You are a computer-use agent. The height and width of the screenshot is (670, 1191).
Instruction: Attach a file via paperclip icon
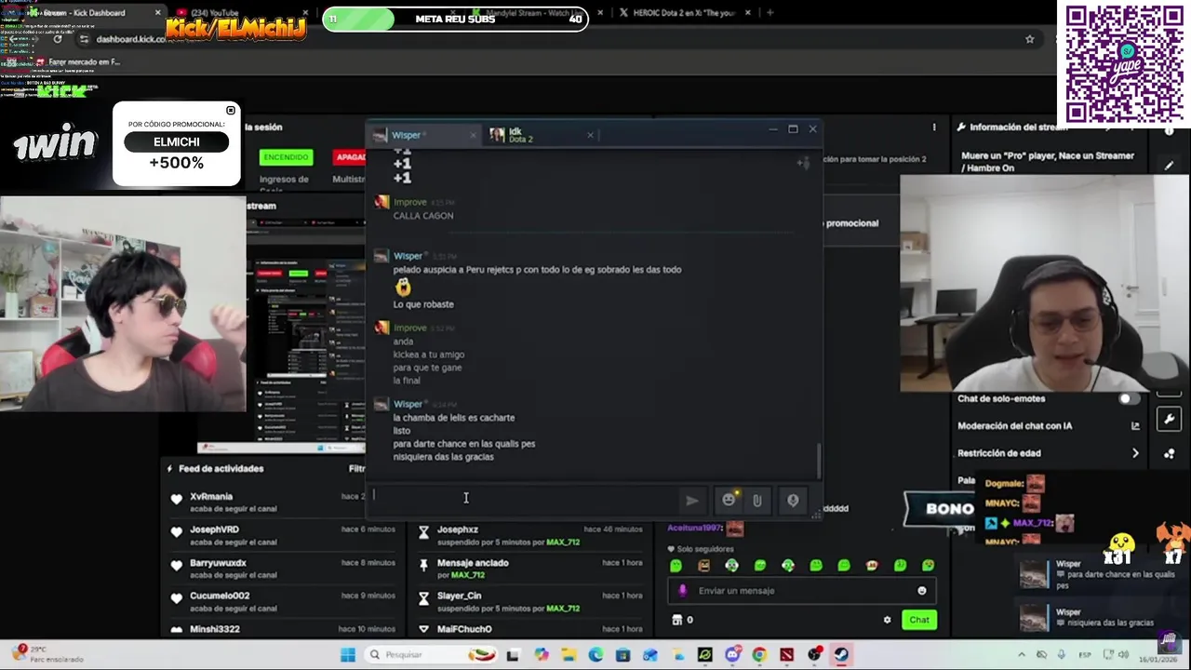coord(757,501)
